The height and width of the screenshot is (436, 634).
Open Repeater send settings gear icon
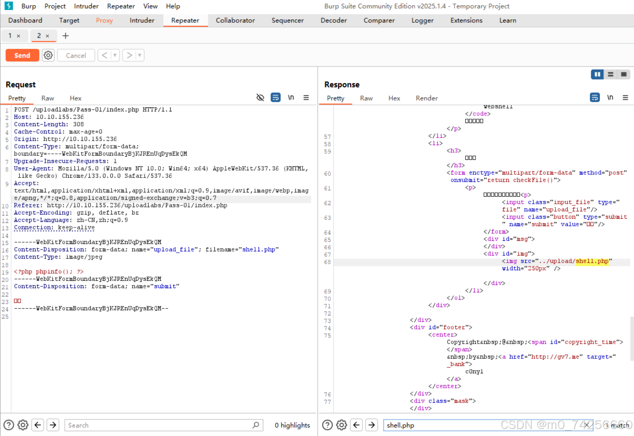(x=48, y=55)
